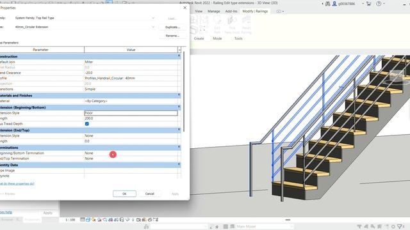The height and width of the screenshot is (230, 410).
Task: Click the type parameters vertical scrollbar
Action: pos(184,91)
